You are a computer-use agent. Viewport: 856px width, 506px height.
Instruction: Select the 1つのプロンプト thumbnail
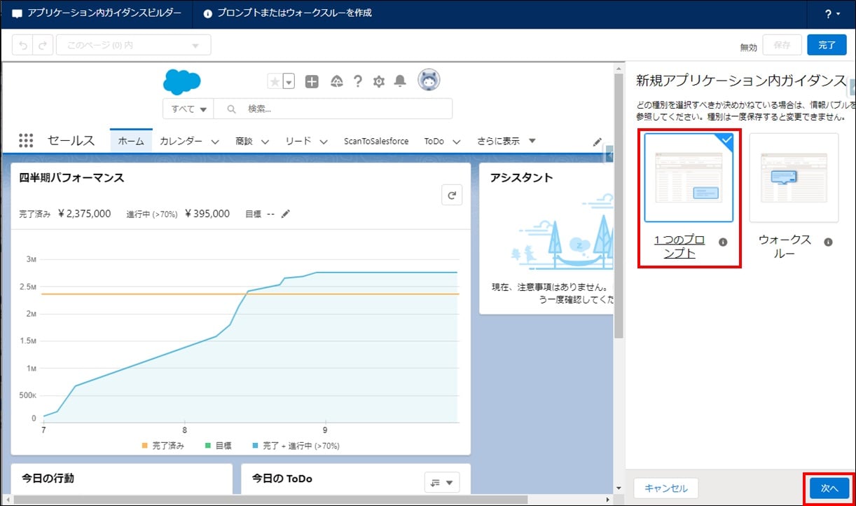(689, 177)
